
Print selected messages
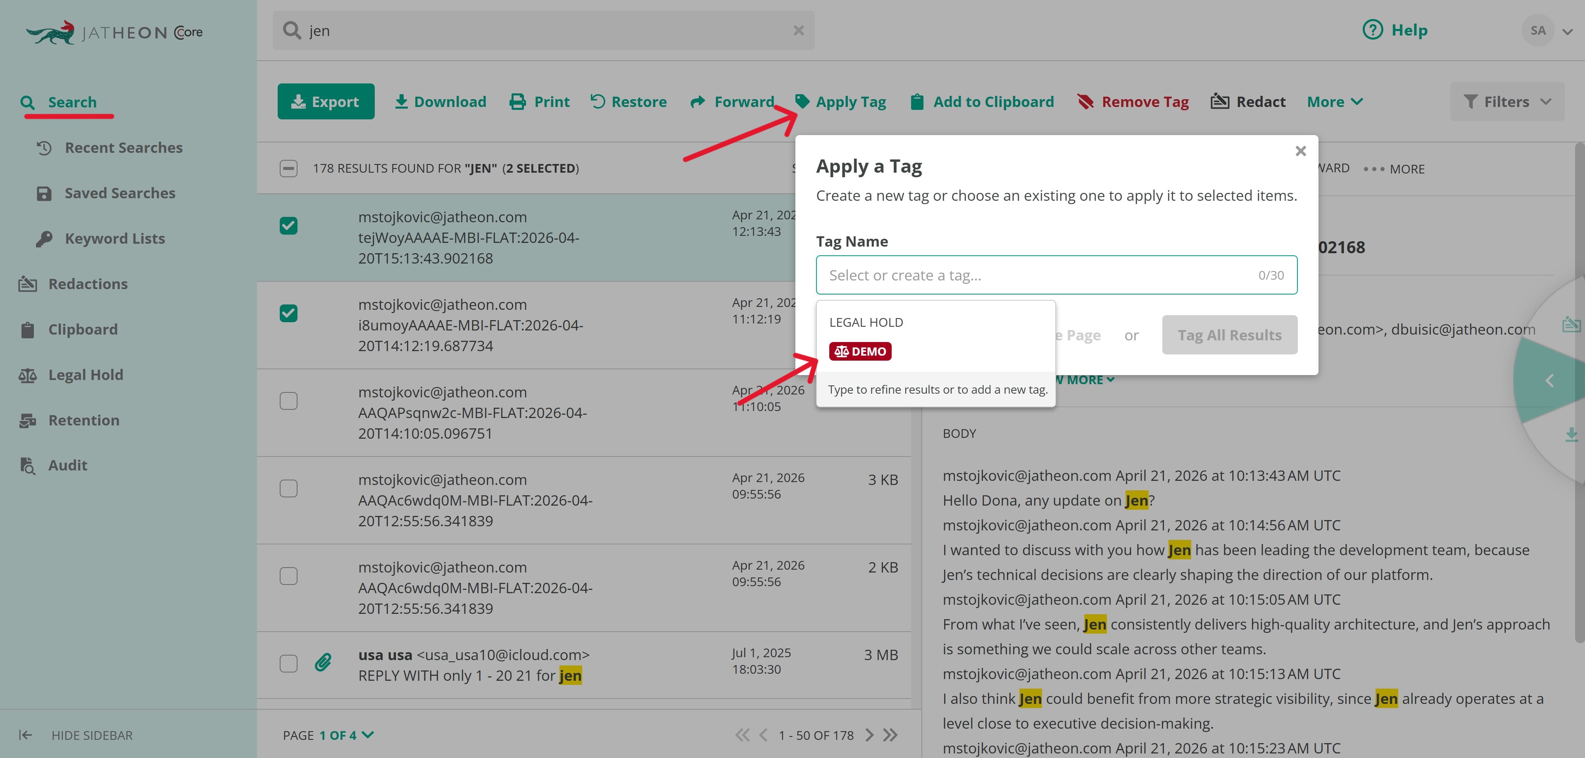[540, 102]
